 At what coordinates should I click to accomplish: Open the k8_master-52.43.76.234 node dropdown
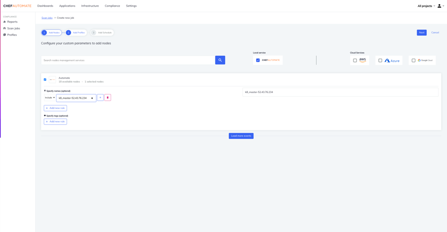(76, 98)
